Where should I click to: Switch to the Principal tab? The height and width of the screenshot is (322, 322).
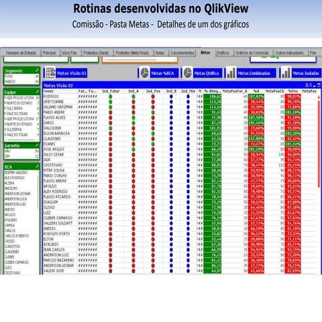pyautogui.click(x=49, y=53)
